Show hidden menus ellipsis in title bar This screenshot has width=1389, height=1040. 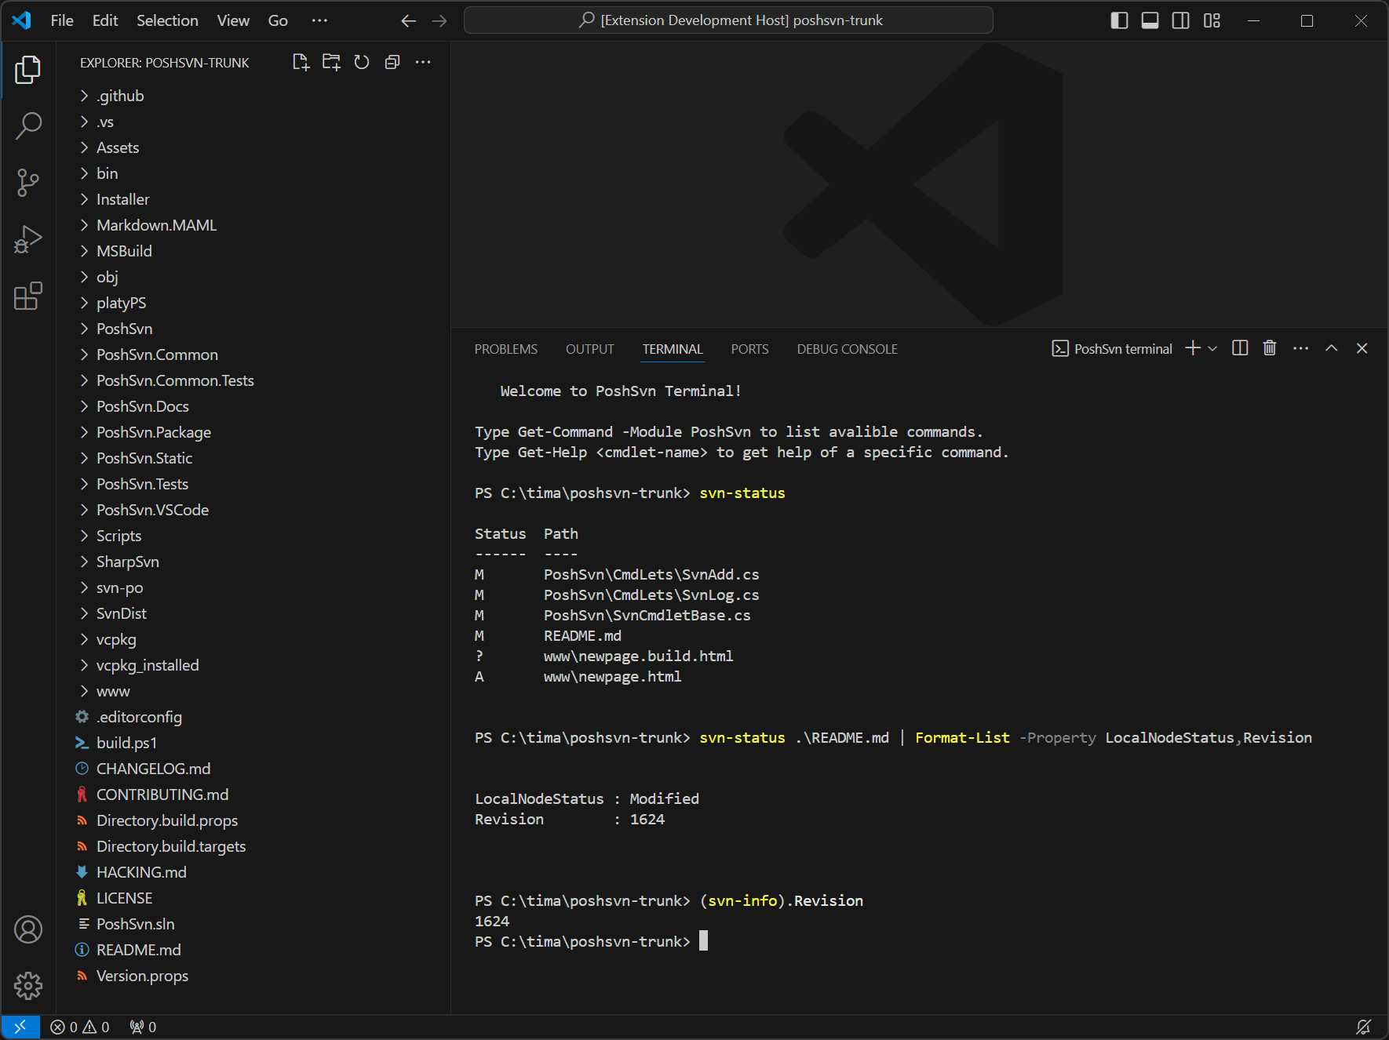coord(319,20)
